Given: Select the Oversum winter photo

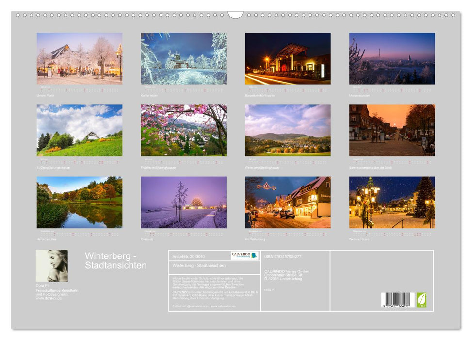Looking at the screenshot, I should point(183,202).
